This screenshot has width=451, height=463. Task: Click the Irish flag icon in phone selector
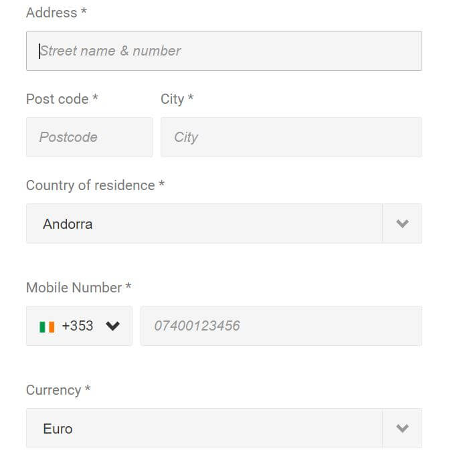(47, 327)
